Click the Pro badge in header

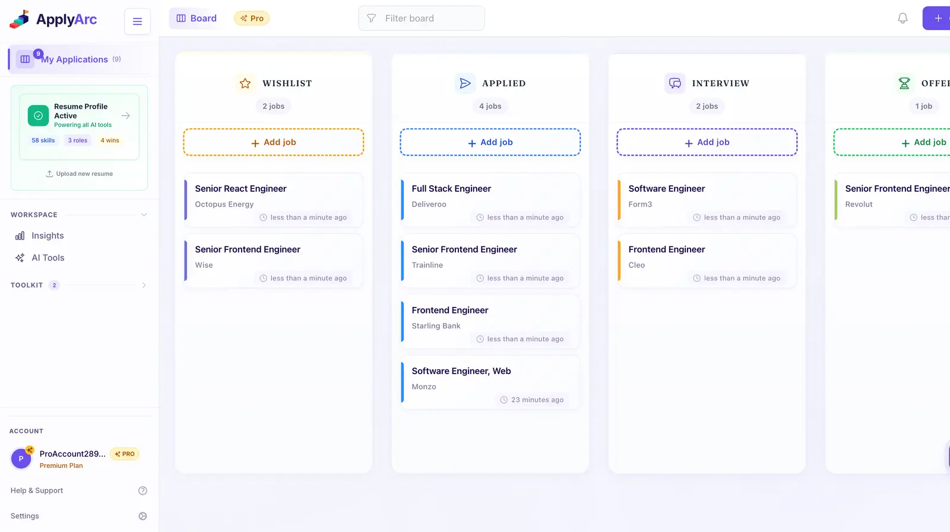[x=252, y=18]
